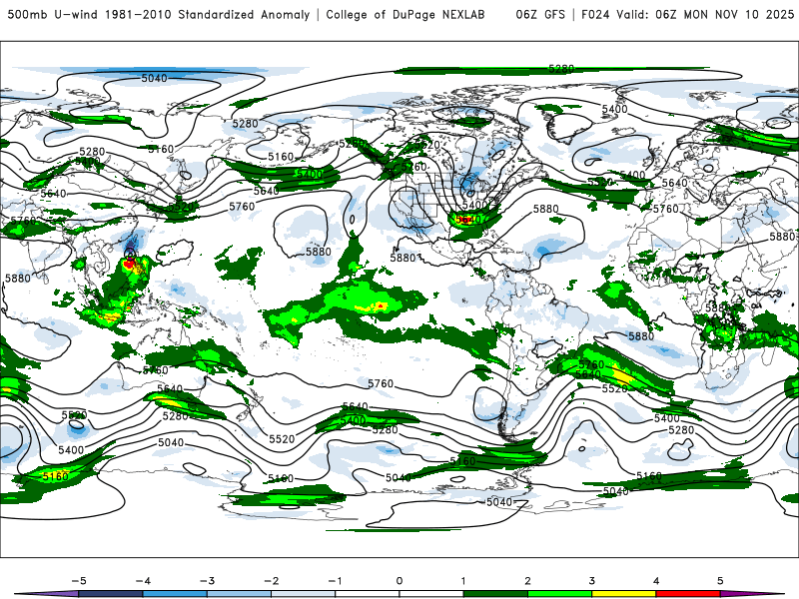Click the white segment between -1 and 0
The height and width of the screenshot is (599, 799).
coord(368,594)
